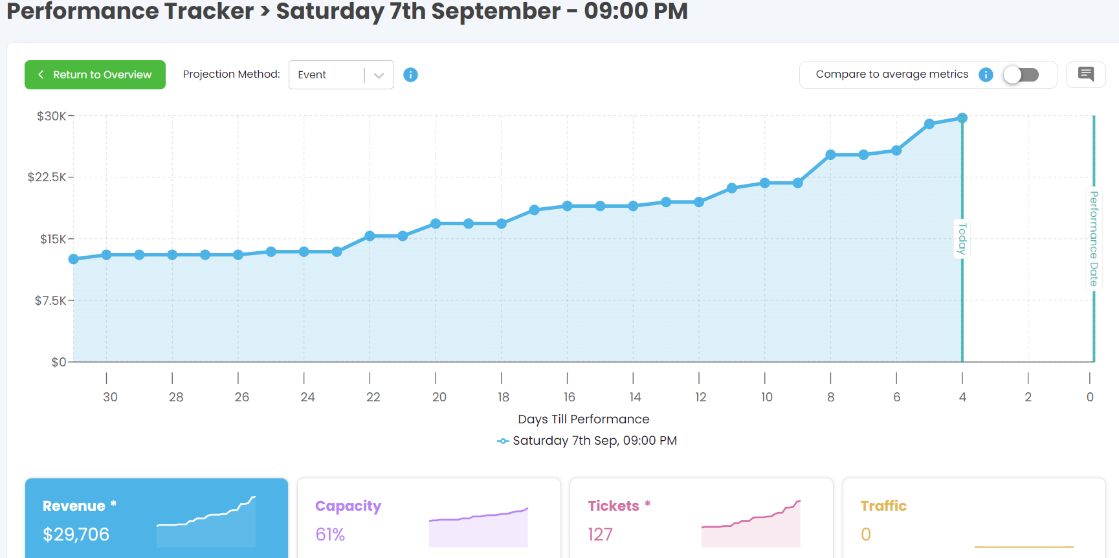Click the legend marker for Saturday 7th Sep
The image size is (1119, 558).
503,441
